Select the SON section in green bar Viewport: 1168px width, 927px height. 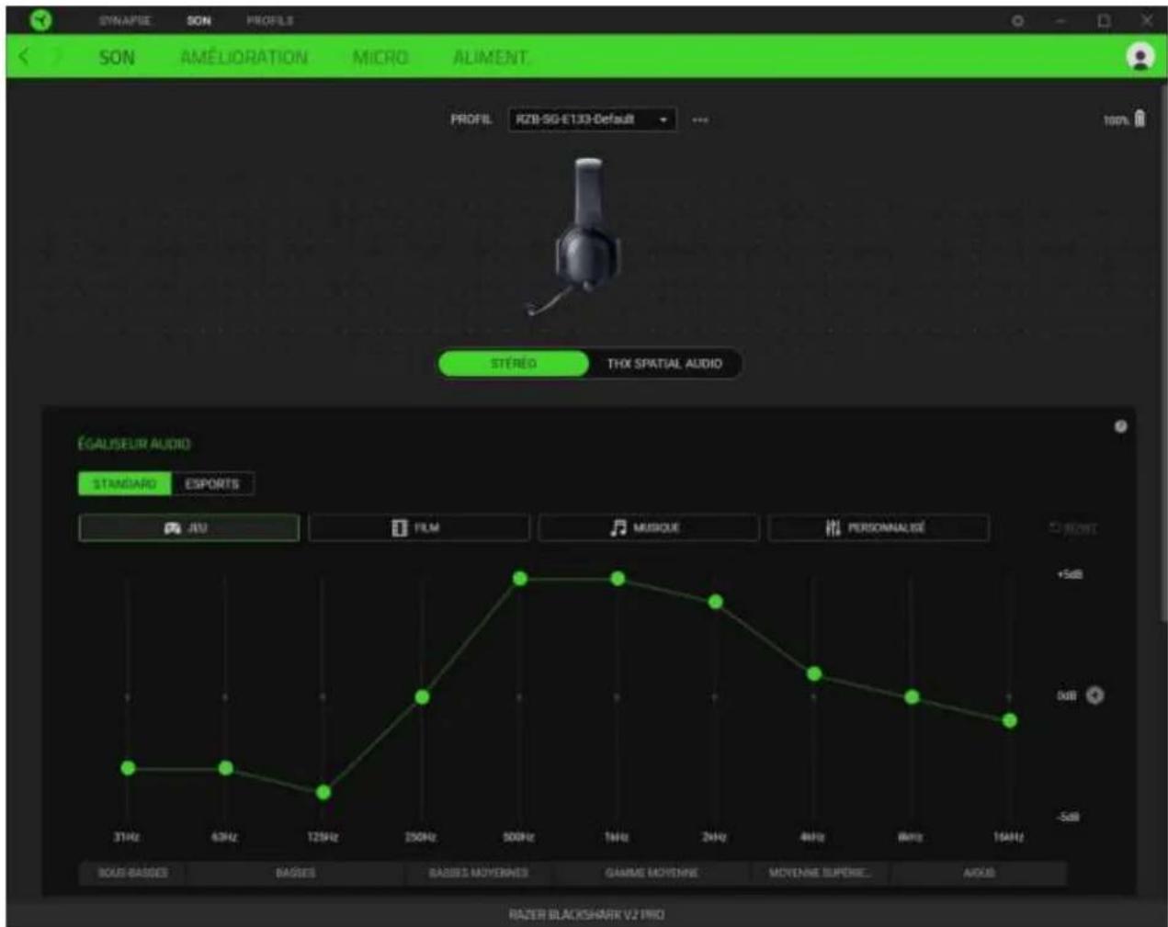point(117,57)
